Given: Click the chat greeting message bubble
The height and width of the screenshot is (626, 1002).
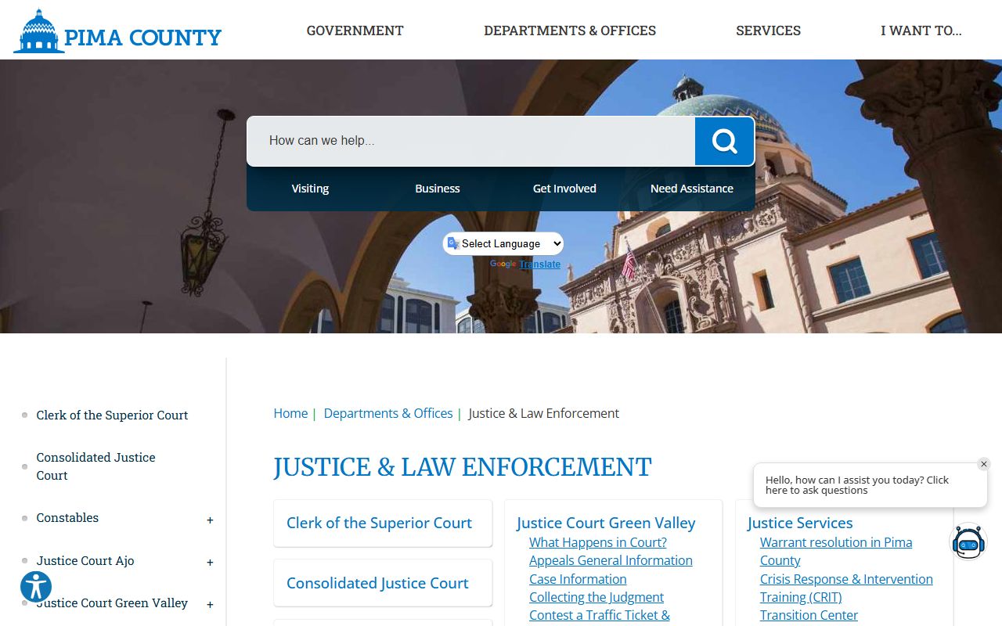Looking at the screenshot, I should point(869,485).
